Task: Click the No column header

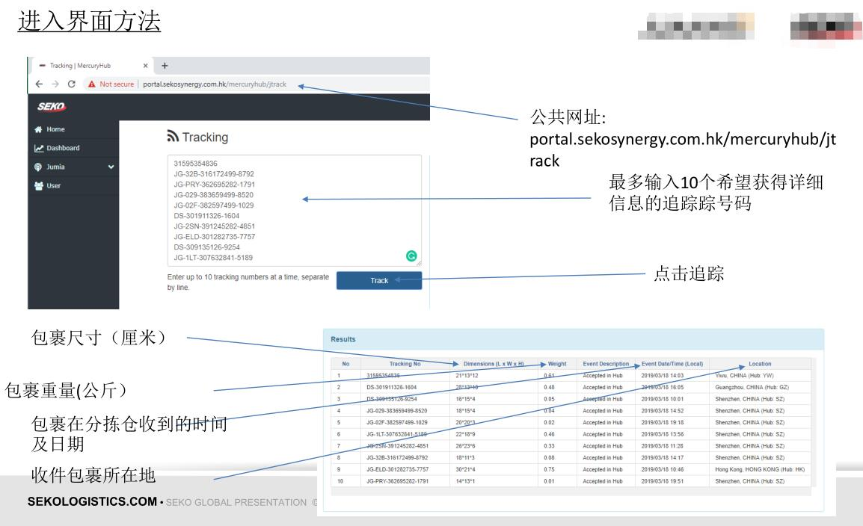Action: pos(345,364)
